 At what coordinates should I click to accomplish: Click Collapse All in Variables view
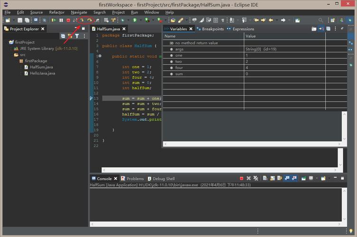pos(329,28)
